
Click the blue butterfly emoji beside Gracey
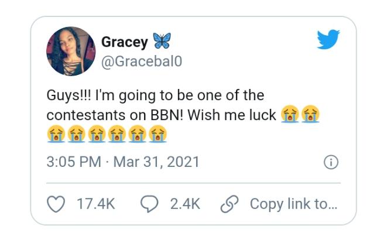[162, 42]
